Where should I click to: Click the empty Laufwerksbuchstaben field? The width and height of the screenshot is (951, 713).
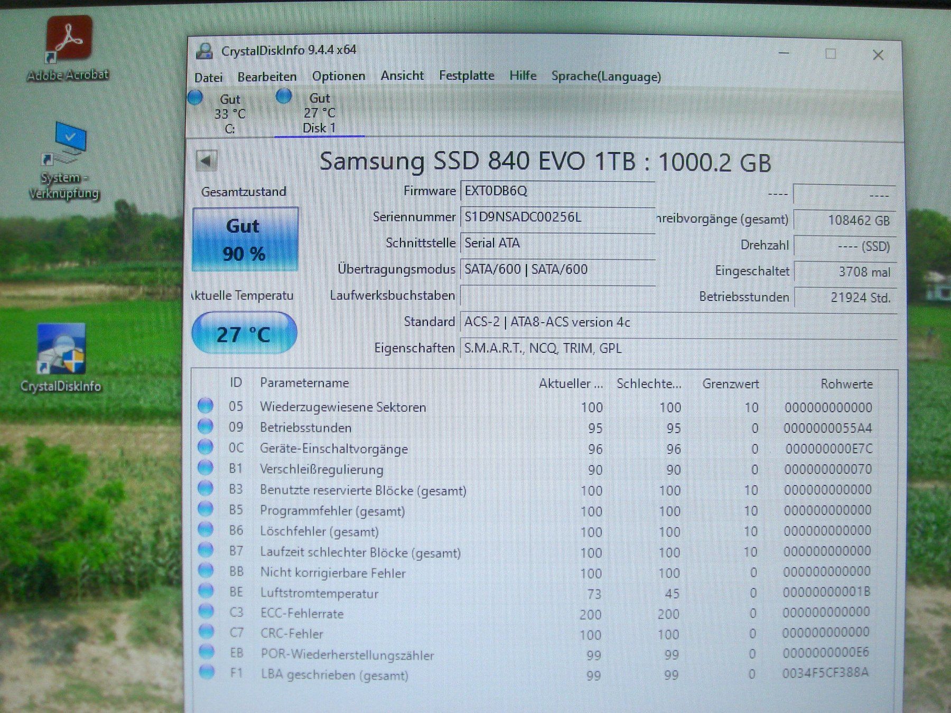click(558, 296)
